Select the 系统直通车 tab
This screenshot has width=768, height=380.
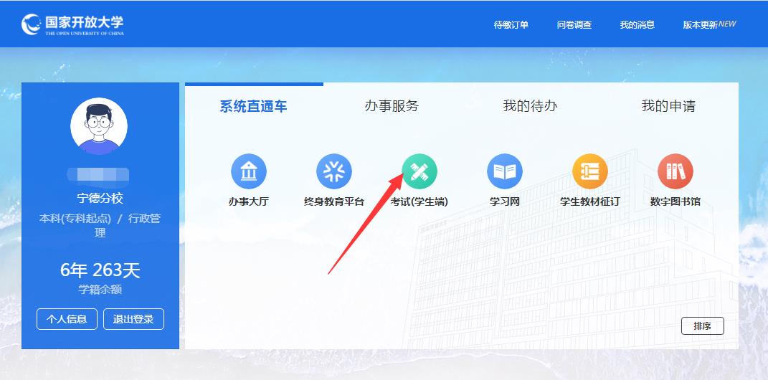click(253, 106)
